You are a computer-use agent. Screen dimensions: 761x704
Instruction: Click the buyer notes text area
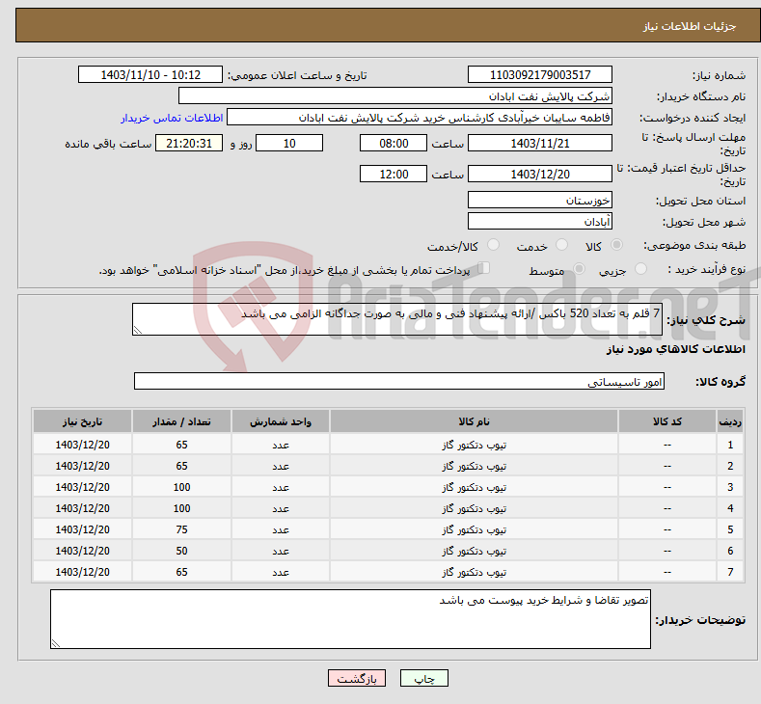coord(350,619)
